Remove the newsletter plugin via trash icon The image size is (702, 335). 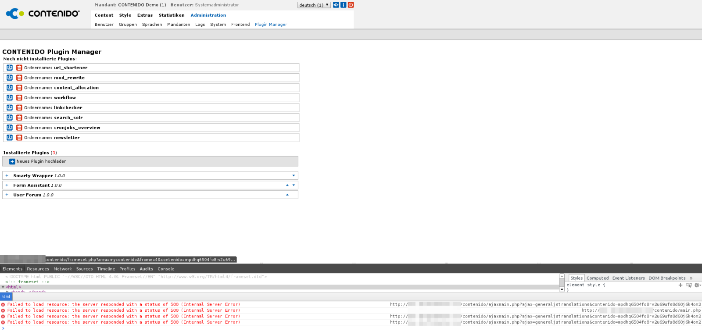click(19, 138)
